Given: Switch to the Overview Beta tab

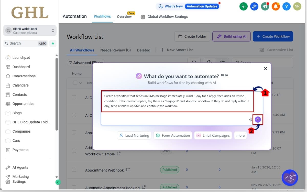Looking at the screenshot, I should pos(124,17).
